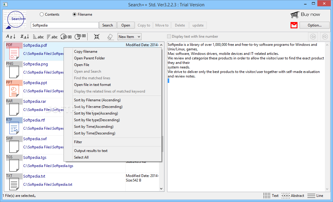The width and height of the screenshot is (333, 202).
Task: Select the Softpedia.ppt filename
Action: click(35, 83)
